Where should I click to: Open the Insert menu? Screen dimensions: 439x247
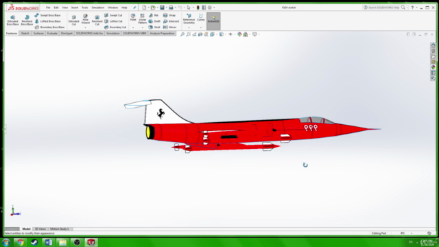(x=75, y=8)
